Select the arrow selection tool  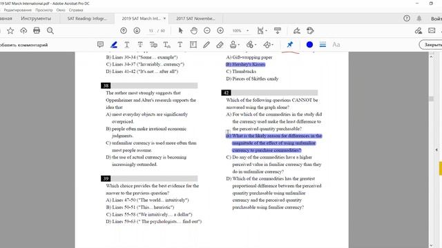pyautogui.click(x=181, y=30)
